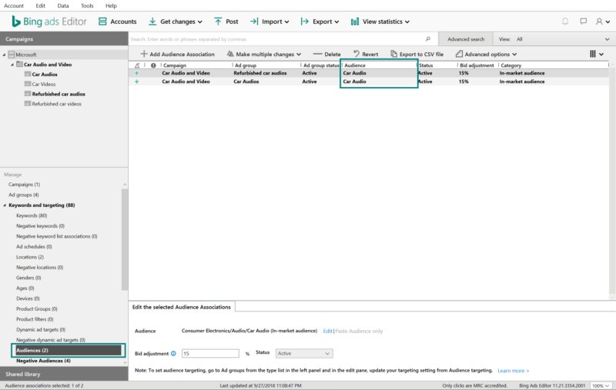Screen dimensions: 616x390
Task: Click the notifications bell icon
Action: tap(565, 22)
